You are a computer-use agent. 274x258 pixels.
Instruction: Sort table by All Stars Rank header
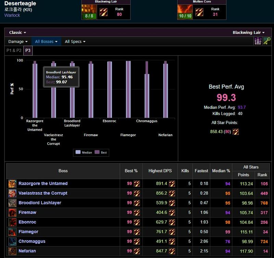point(262,175)
